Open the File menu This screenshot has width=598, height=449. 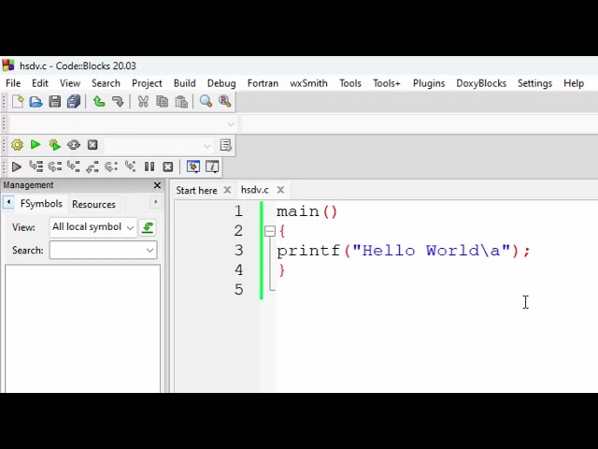(13, 83)
